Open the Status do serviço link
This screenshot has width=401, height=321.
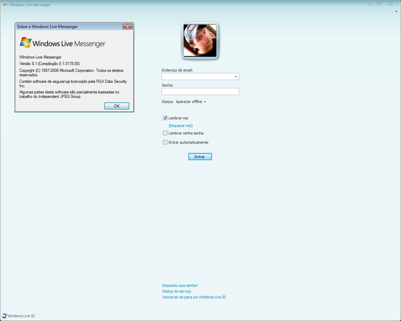click(x=176, y=291)
